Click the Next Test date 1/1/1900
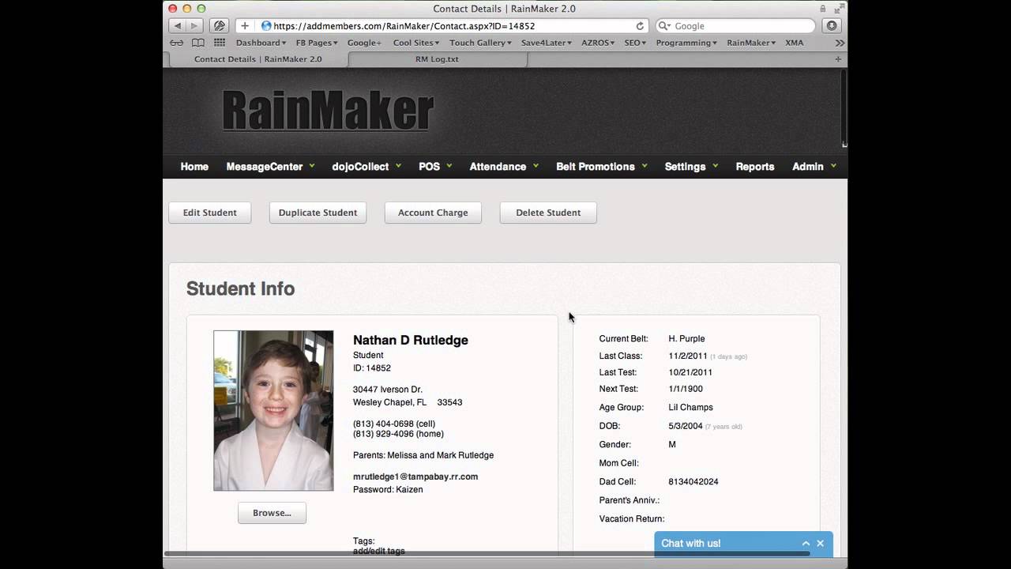This screenshot has width=1011, height=569. coord(686,389)
